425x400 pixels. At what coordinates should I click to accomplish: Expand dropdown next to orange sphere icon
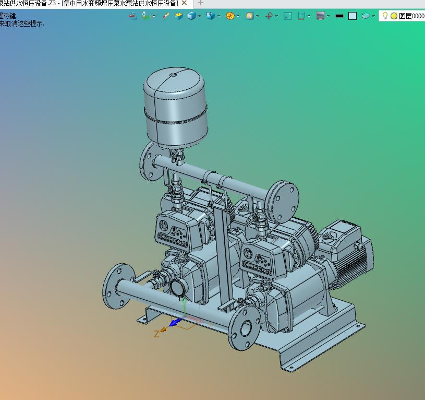click(x=238, y=16)
